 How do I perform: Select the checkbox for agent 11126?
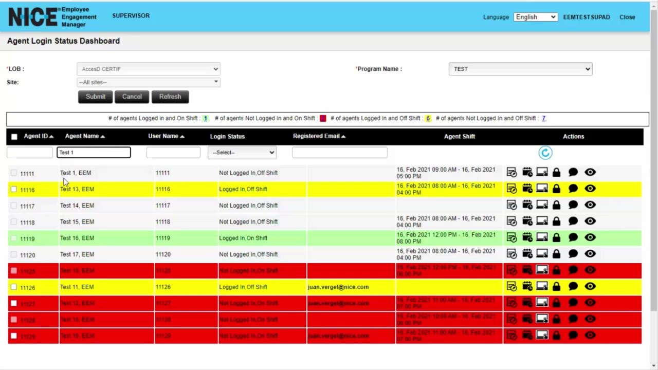pos(14,287)
